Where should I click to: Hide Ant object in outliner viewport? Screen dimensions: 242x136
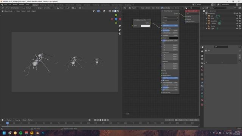(x=237, y=16)
